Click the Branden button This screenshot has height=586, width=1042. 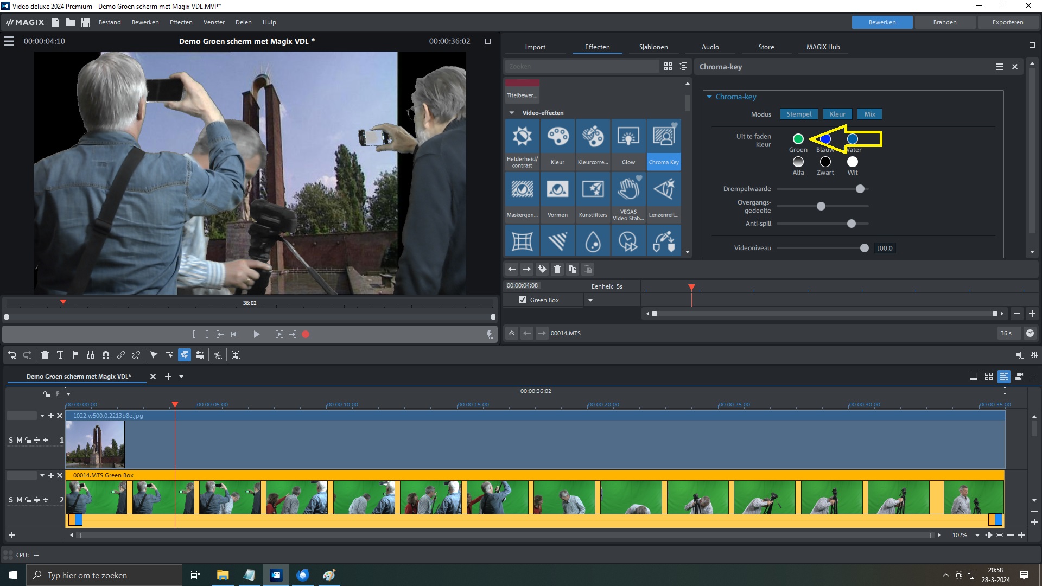(945, 22)
